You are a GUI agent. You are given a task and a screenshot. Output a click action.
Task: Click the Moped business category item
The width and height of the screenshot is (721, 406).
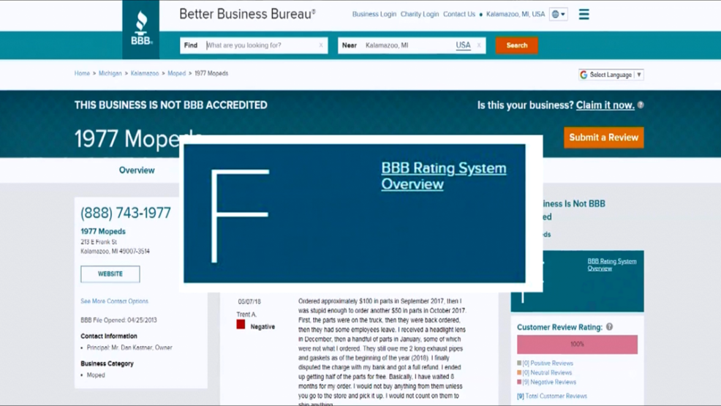click(96, 375)
